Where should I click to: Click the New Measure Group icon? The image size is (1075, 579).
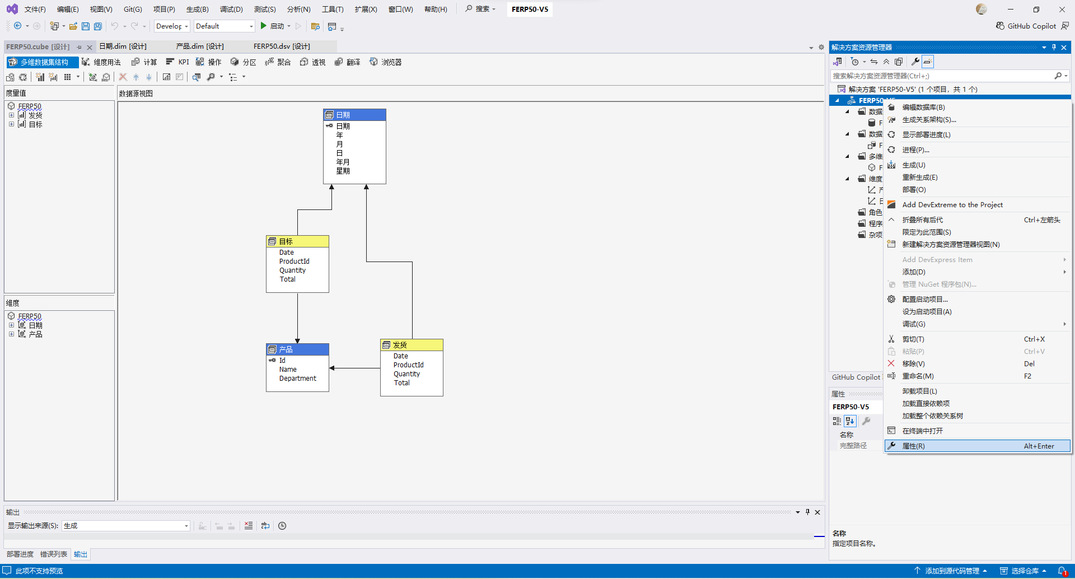40,77
